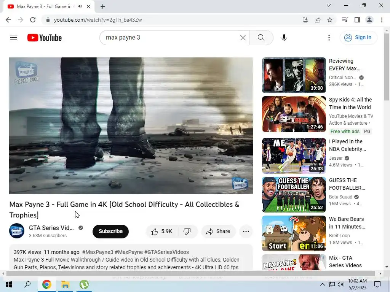Start voice search with microphone

click(x=284, y=38)
